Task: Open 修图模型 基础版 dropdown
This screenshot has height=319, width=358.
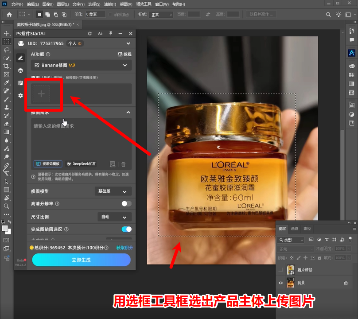Action: tap(113, 191)
